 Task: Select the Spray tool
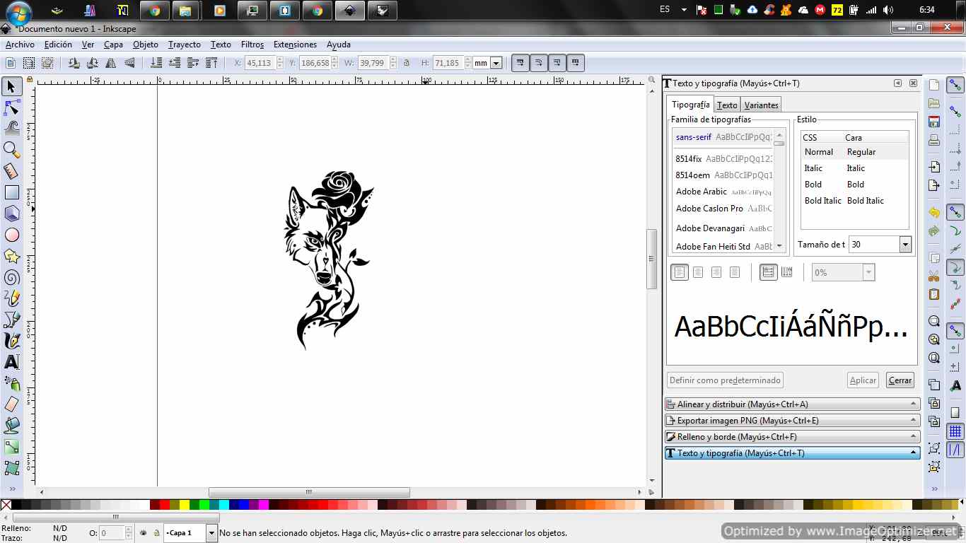coord(11,383)
